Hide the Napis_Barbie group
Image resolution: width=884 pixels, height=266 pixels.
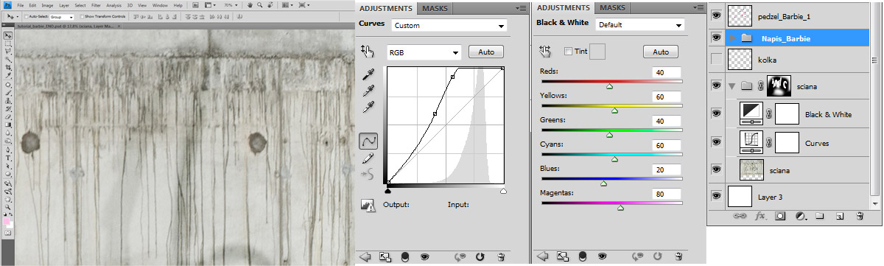[x=717, y=37]
